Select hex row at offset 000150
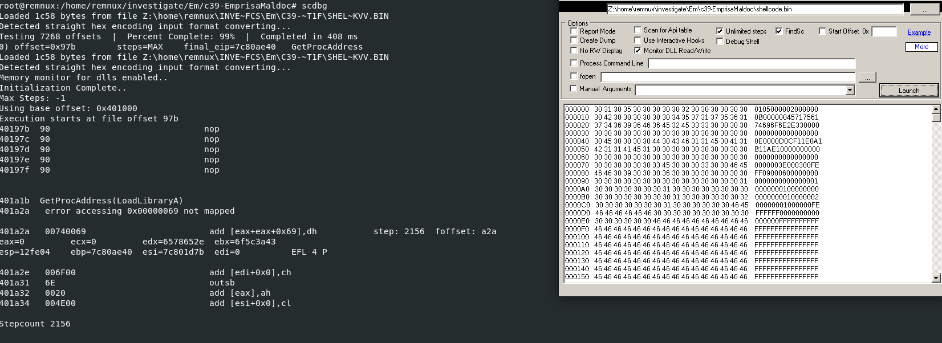Viewport: 942px width, 343px height. pos(692,277)
